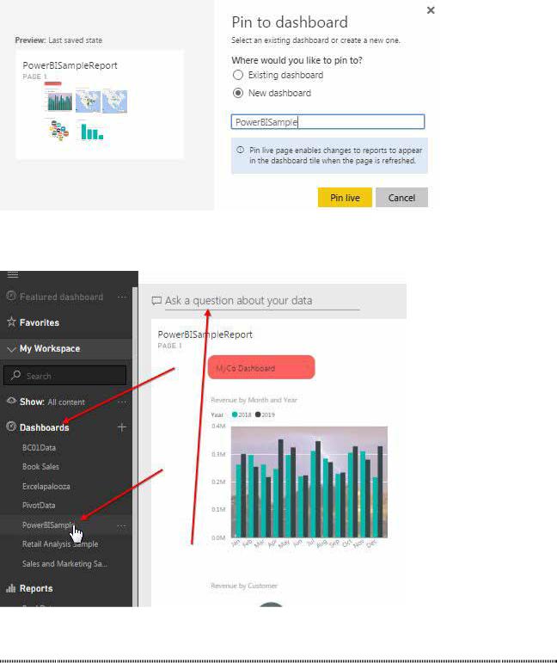Click the Q&A speech bubble icon
Image resolution: width=557 pixels, height=663 pixels.
[x=156, y=301]
